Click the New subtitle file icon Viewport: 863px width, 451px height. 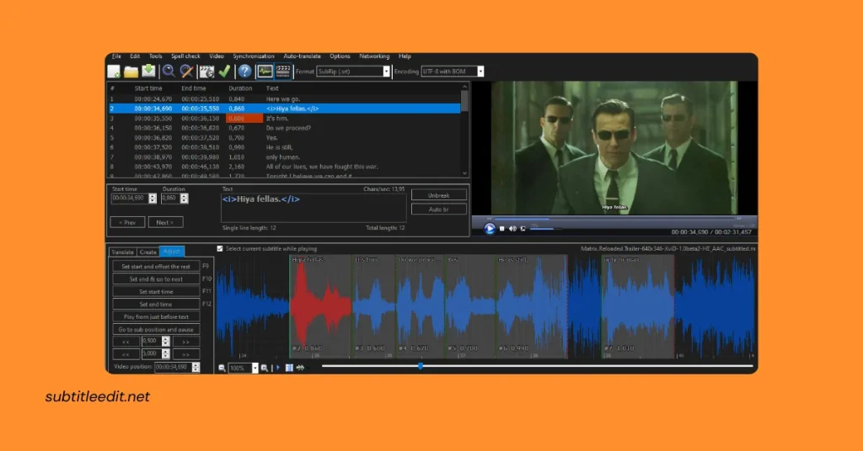pos(115,72)
